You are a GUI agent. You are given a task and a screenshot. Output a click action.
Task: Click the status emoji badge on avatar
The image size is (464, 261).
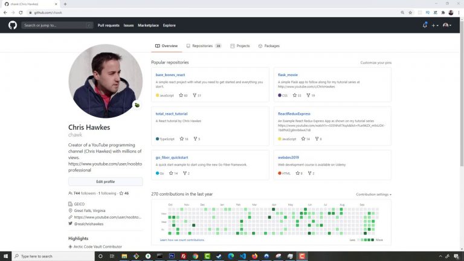(137, 105)
